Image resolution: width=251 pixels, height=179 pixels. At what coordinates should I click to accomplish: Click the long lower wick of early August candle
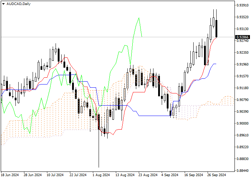coord(99,149)
